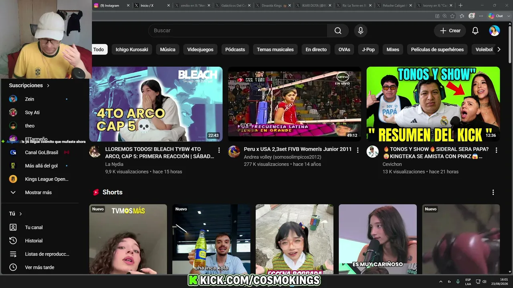The image size is (513, 288).
Task: Open Cevichon channel avatar
Action: [x=373, y=152]
